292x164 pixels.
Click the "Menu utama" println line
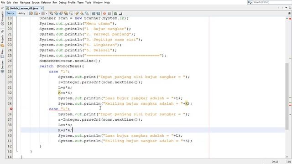[x=78, y=23]
